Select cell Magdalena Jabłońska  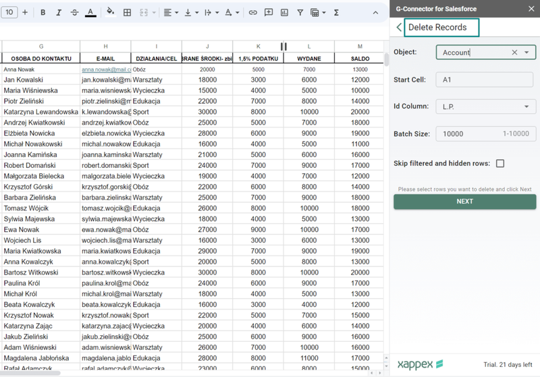coord(41,358)
